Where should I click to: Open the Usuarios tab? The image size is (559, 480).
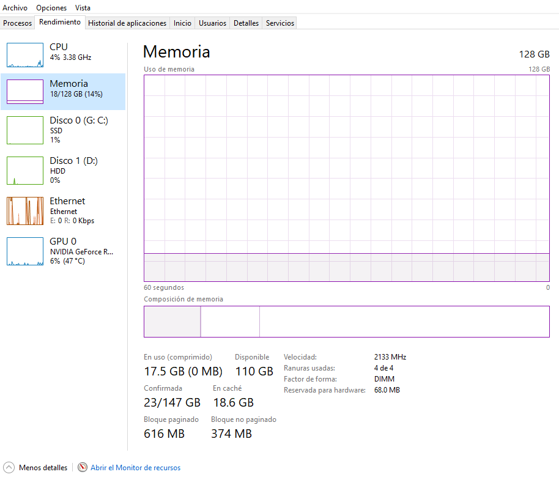click(213, 23)
